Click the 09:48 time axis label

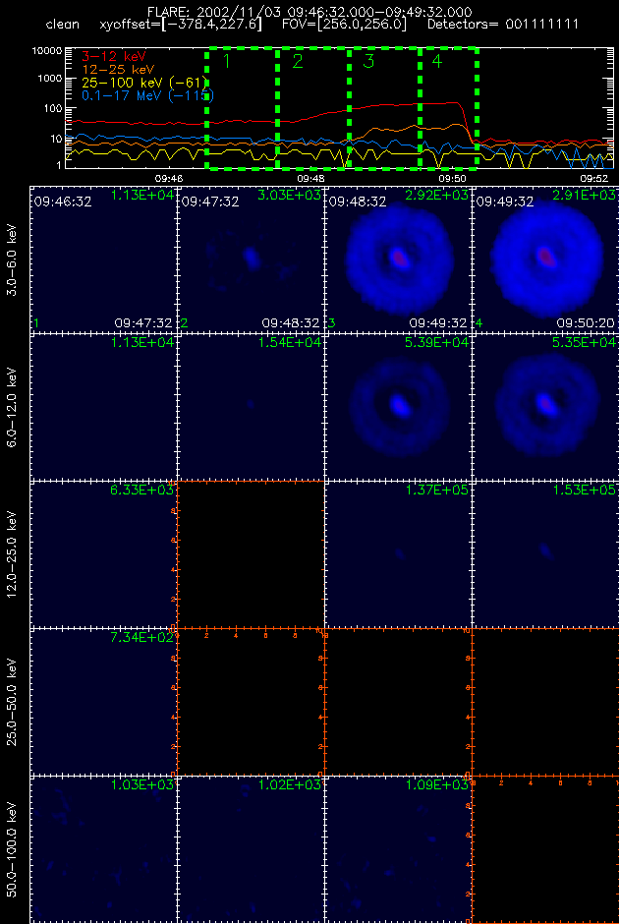(310, 177)
